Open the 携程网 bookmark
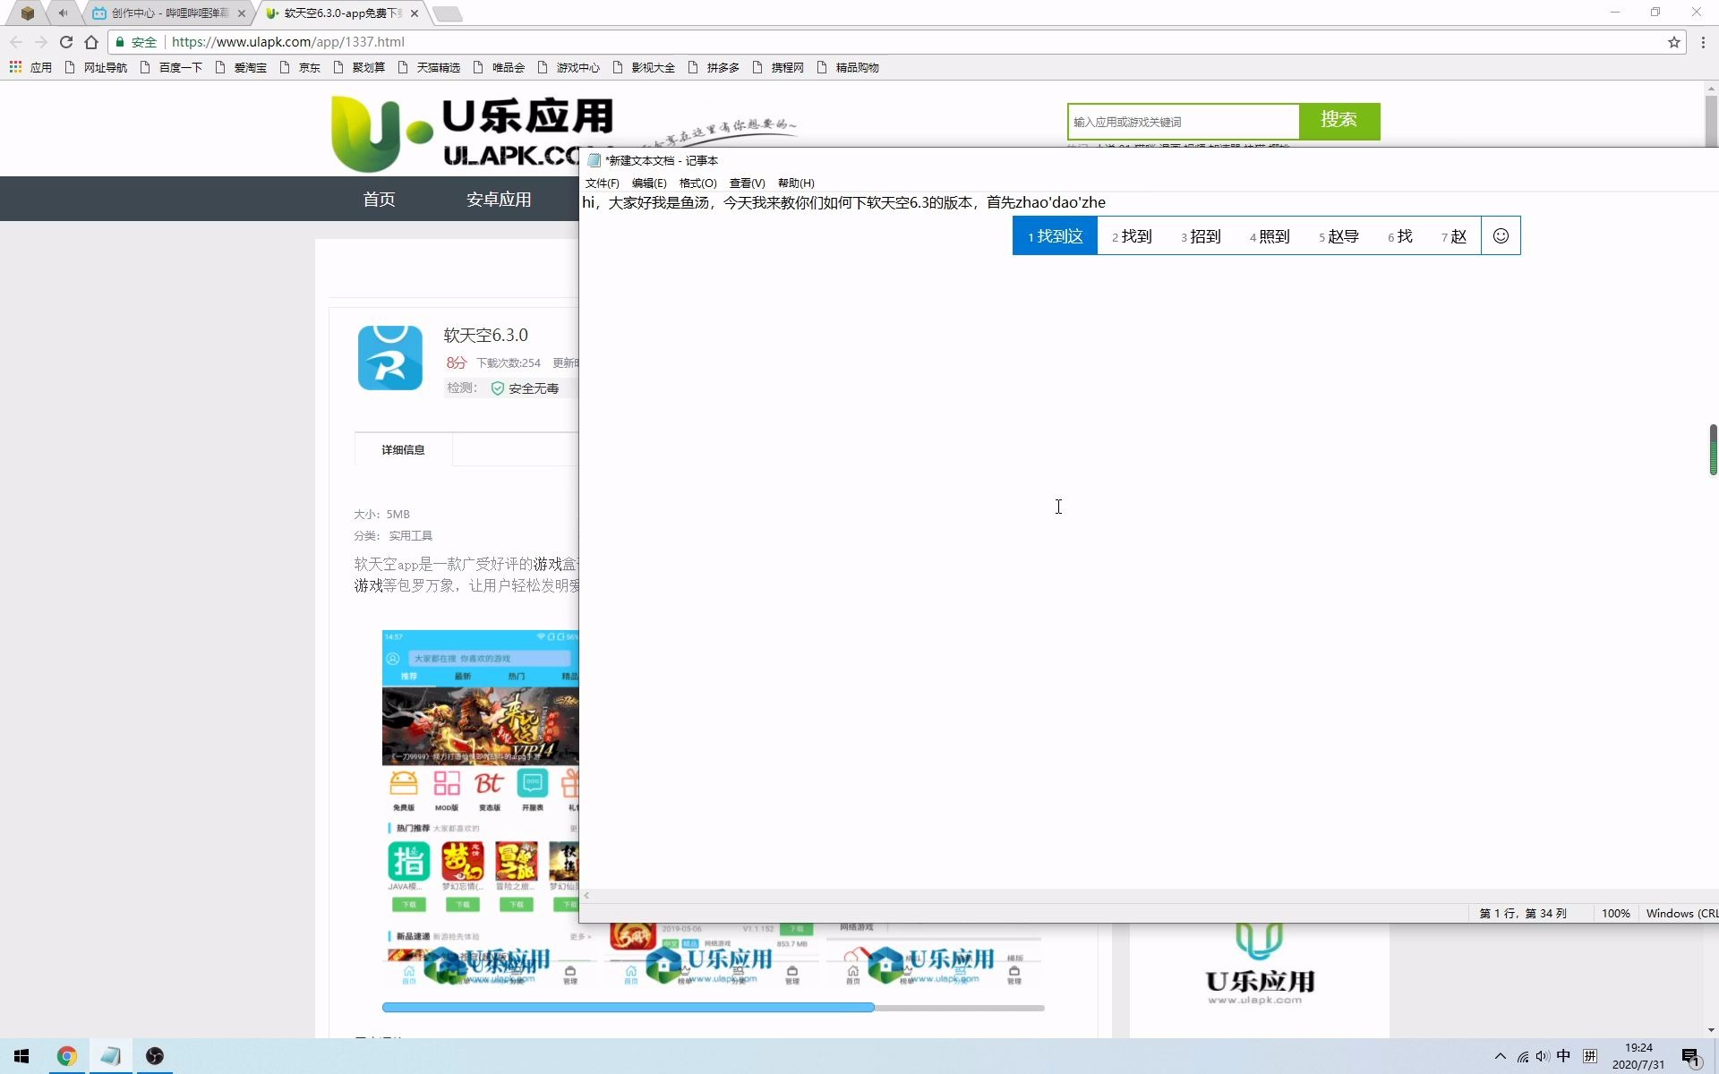Screen dimensions: 1719x1074 coord(778,67)
